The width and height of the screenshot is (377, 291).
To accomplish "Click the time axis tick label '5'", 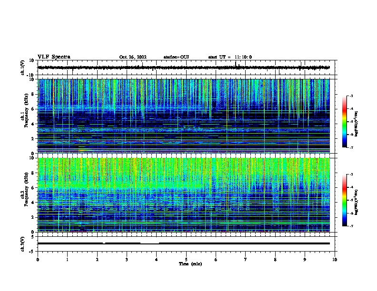I will 186,260.
